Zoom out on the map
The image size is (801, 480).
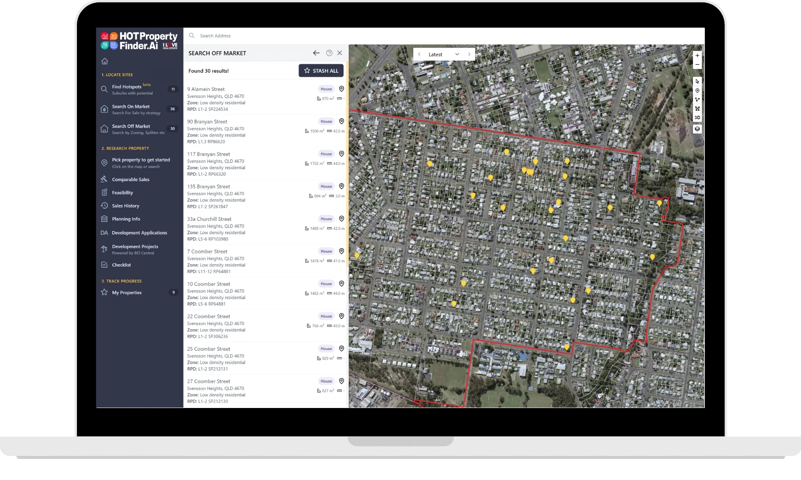(697, 65)
